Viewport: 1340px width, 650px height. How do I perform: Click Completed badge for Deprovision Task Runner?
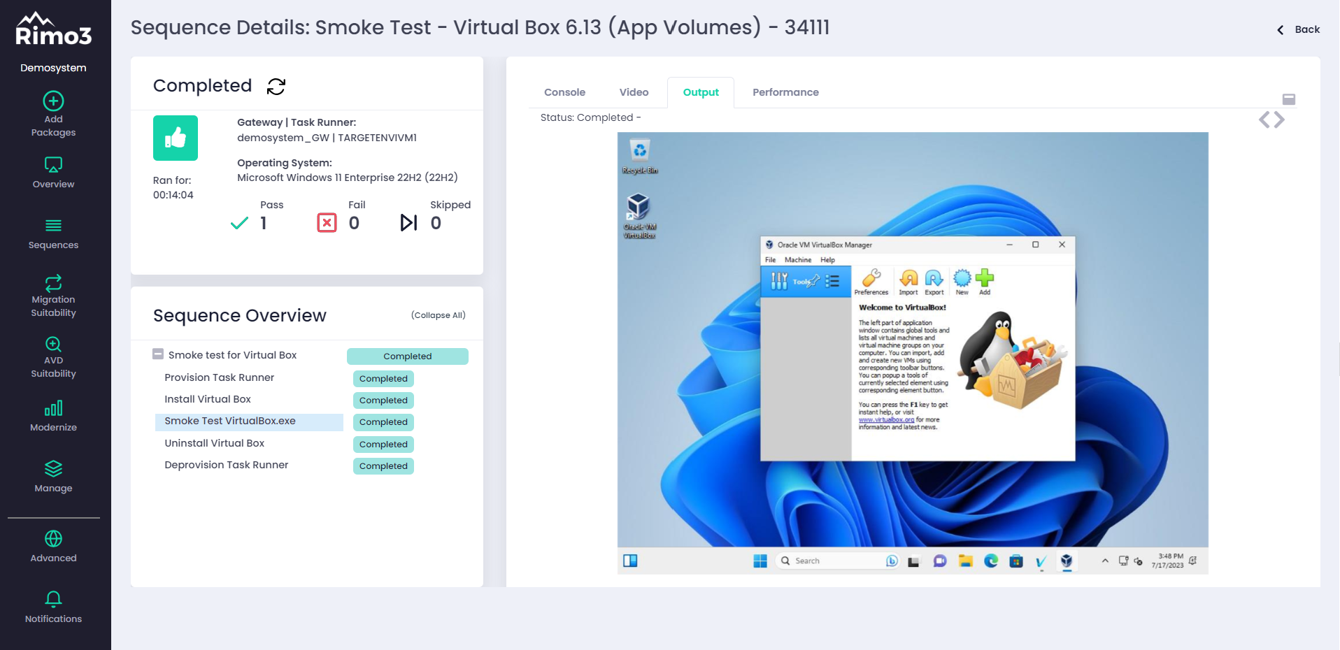click(383, 466)
